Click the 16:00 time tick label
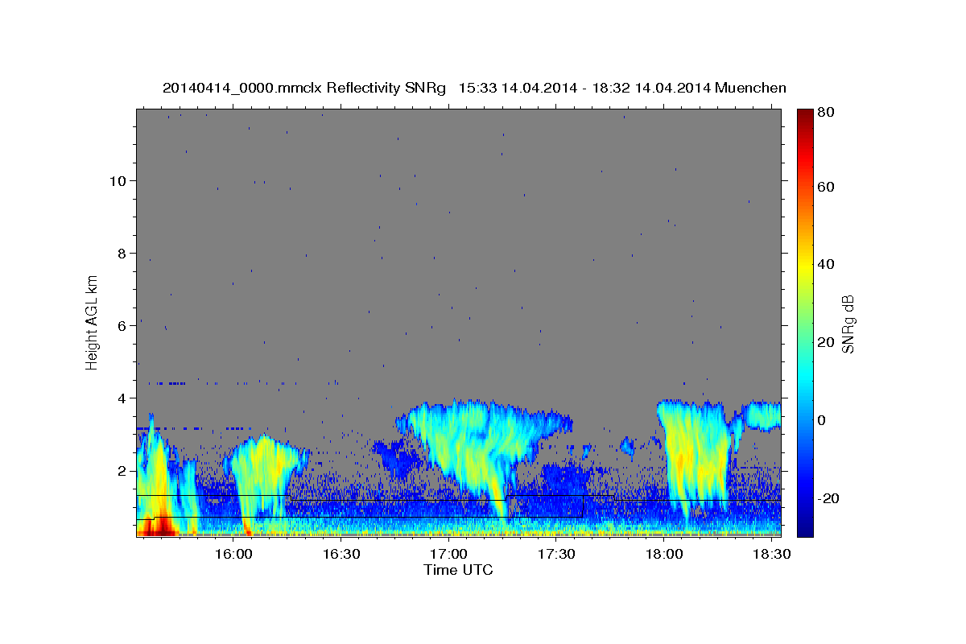The image size is (966, 644). point(233,554)
